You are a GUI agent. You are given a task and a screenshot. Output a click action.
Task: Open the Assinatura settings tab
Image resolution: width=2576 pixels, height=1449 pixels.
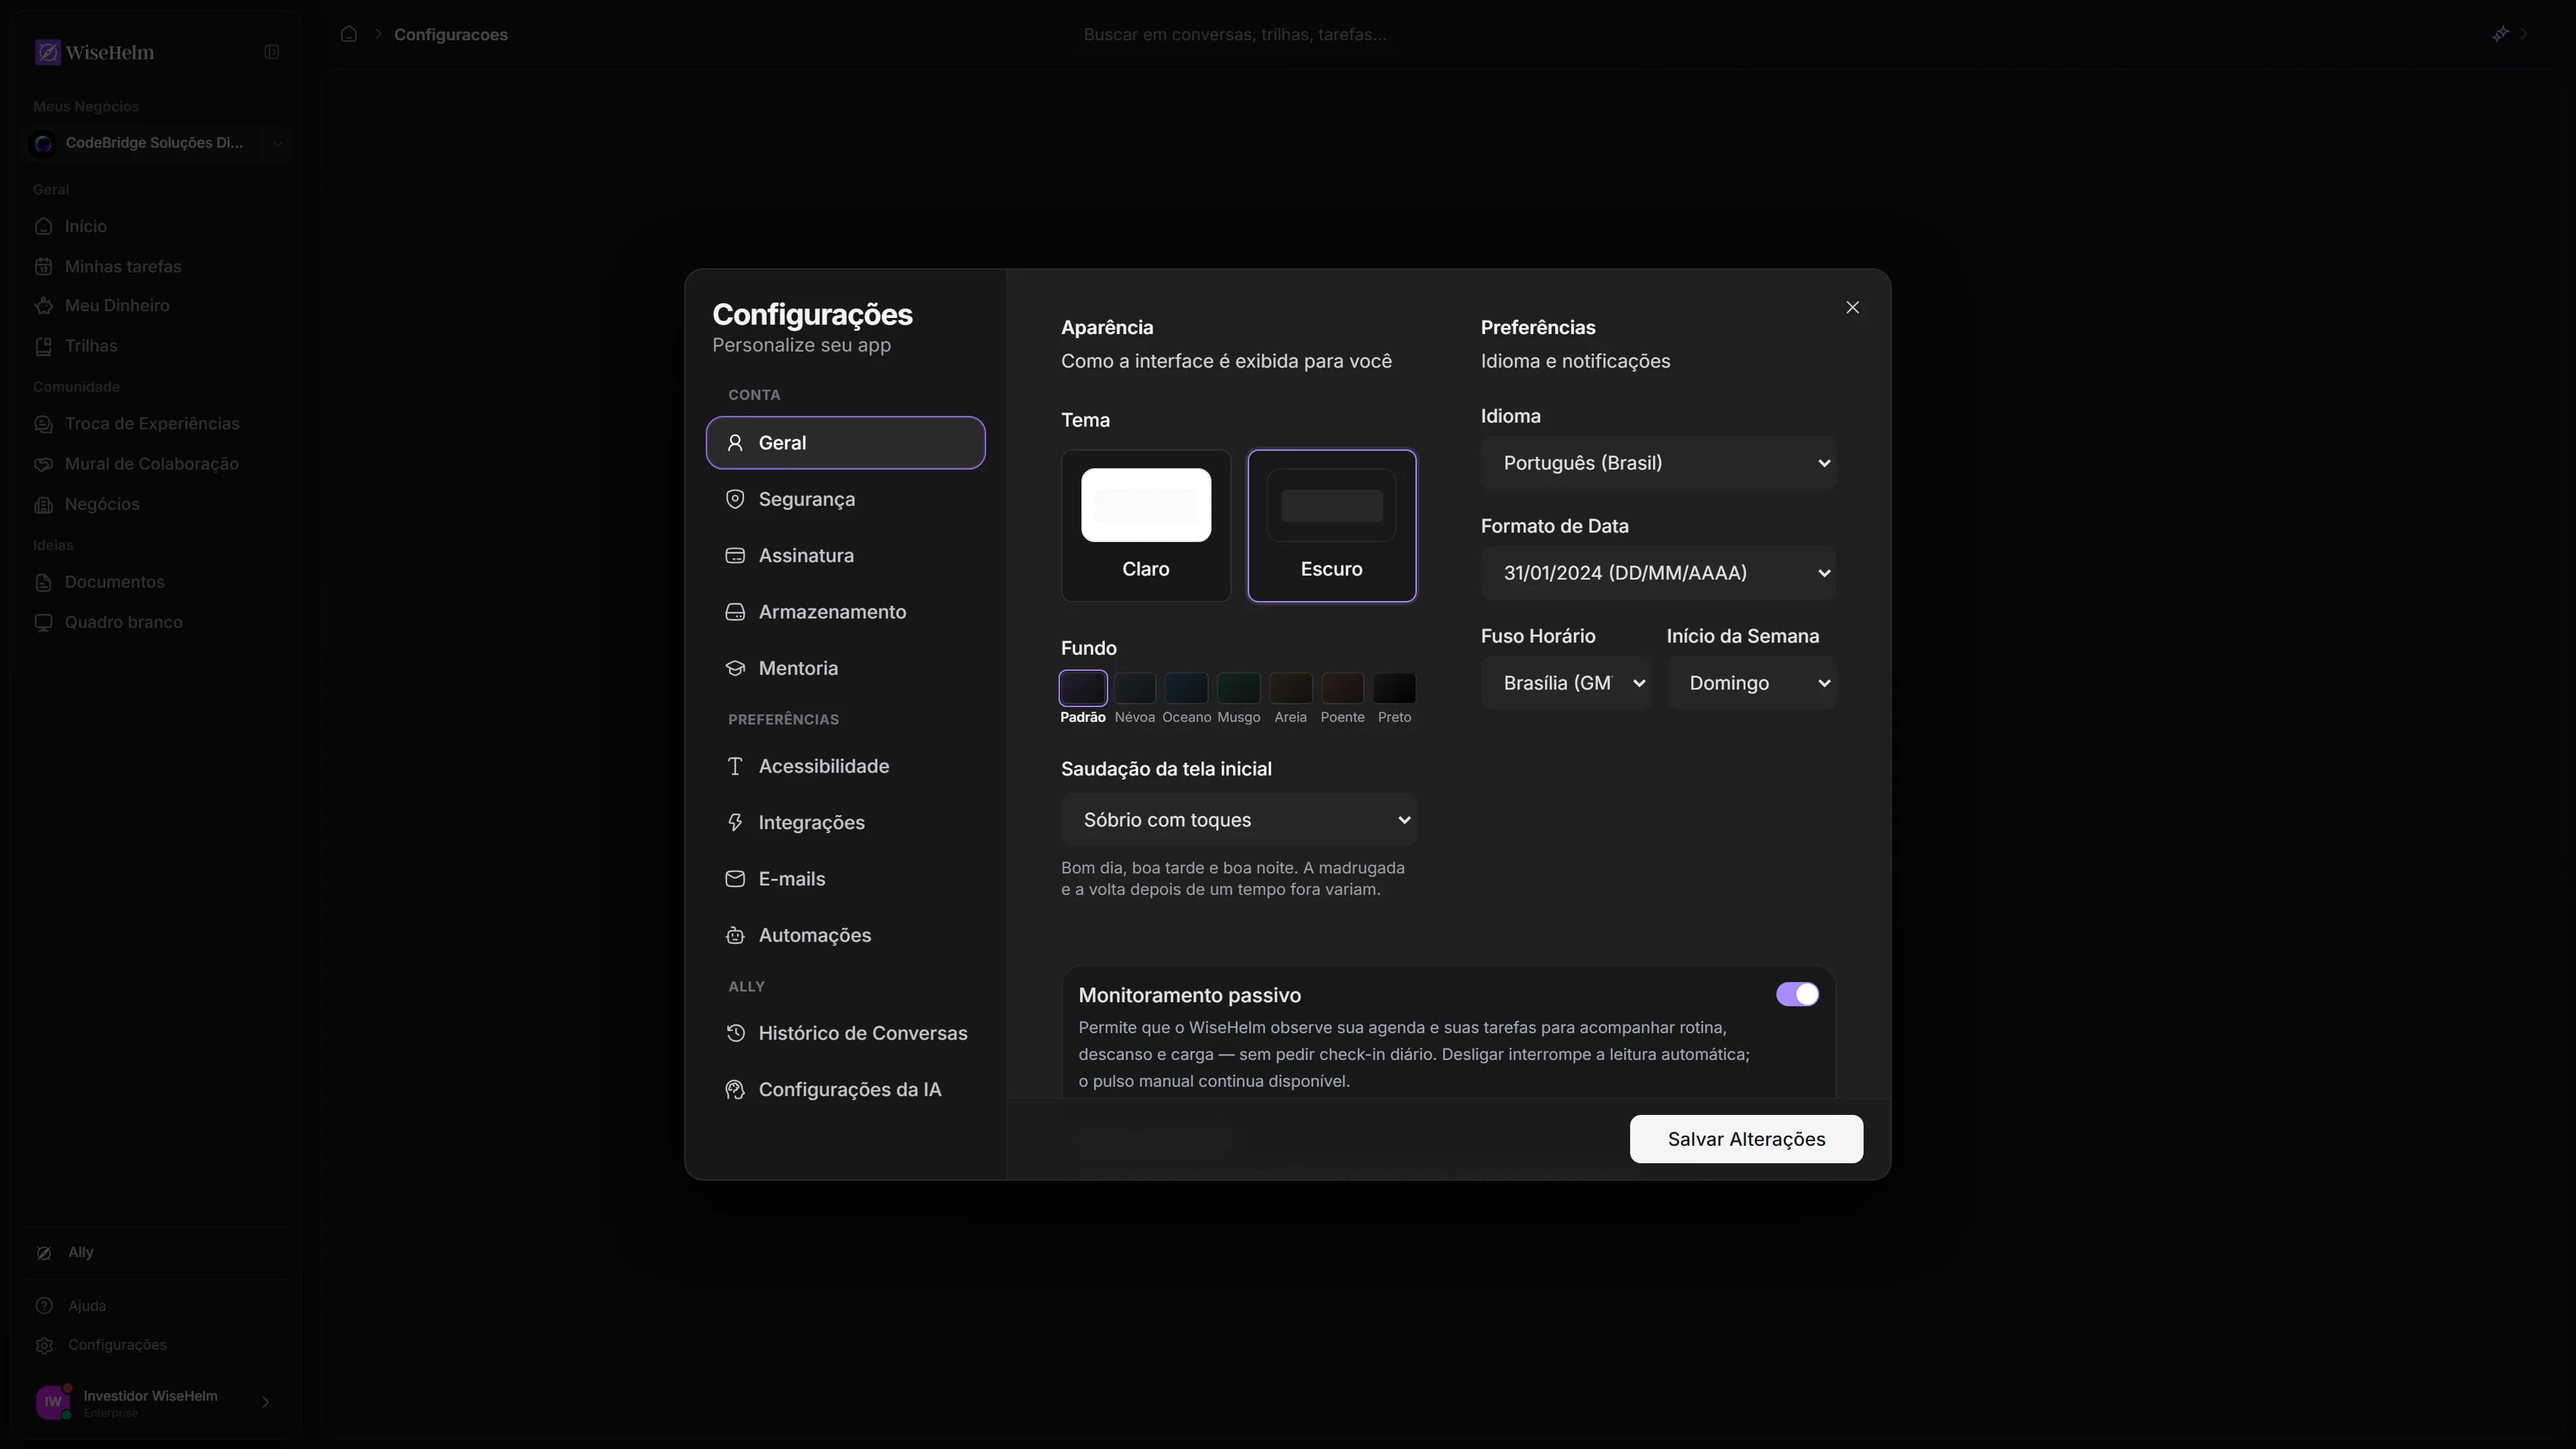(846, 555)
